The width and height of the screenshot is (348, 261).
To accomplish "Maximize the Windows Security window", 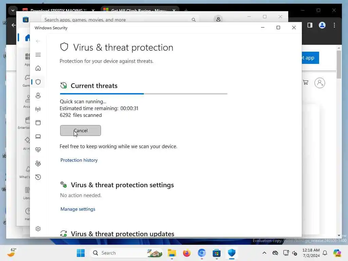I will click(x=278, y=28).
